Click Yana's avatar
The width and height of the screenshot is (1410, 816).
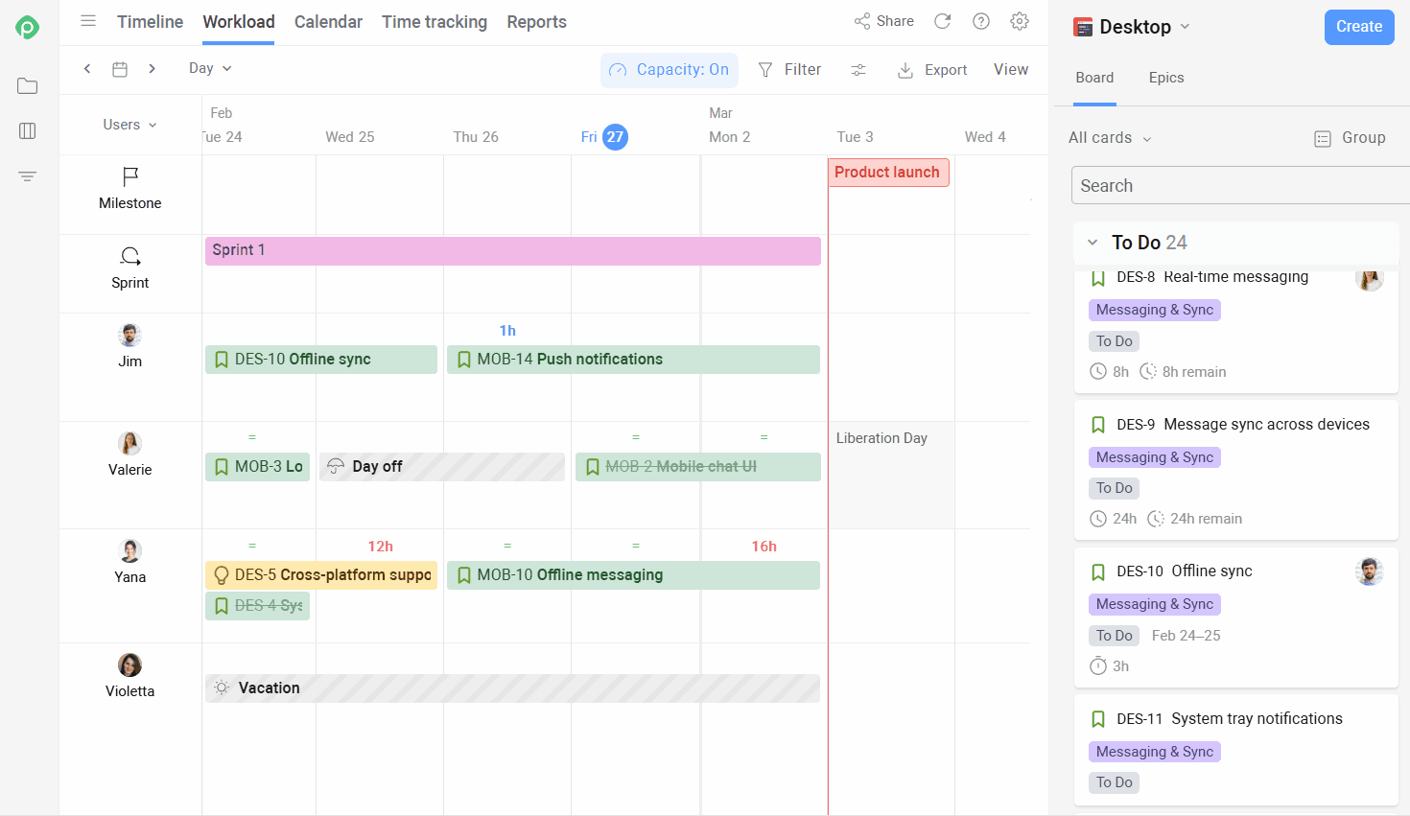tap(130, 550)
